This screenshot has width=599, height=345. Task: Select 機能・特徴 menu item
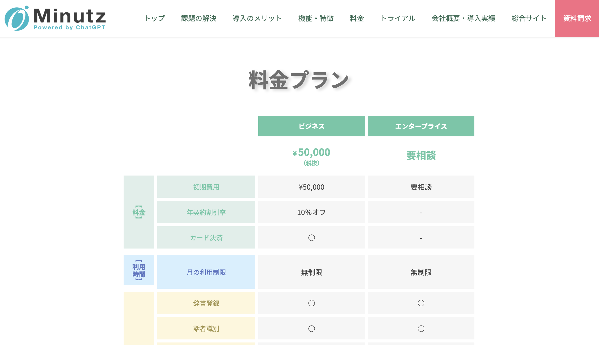pyautogui.click(x=316, y=18)
